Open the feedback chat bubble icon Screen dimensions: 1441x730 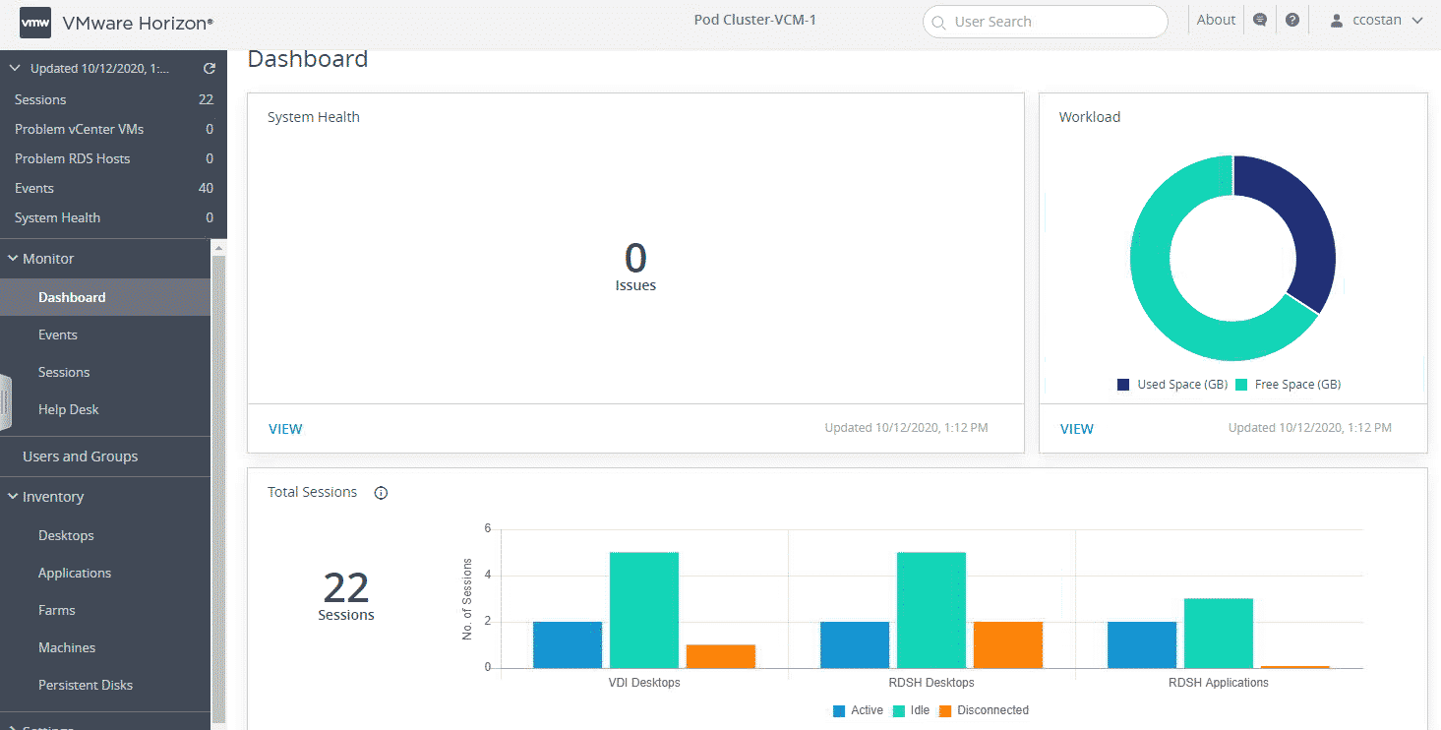click(1260, 21)
